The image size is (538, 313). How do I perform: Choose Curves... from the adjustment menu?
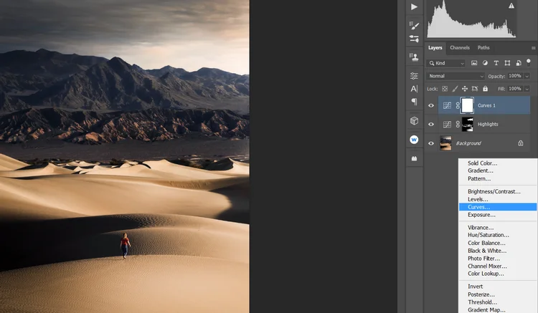[479, 207]
